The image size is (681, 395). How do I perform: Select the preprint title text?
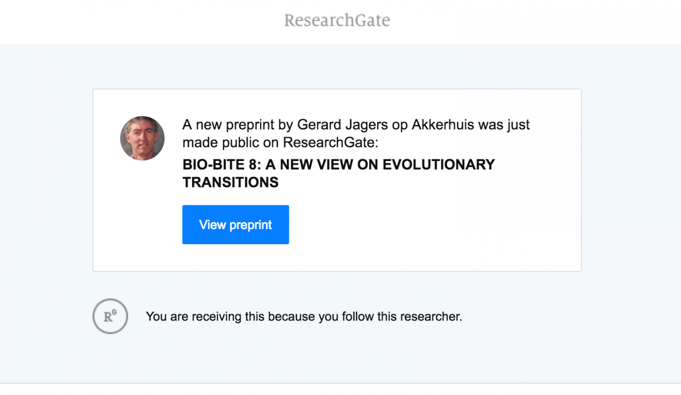point(338,173)
